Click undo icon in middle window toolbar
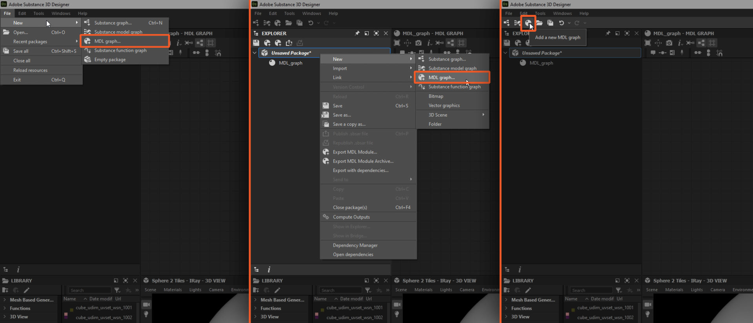 (x=311, y=23)
